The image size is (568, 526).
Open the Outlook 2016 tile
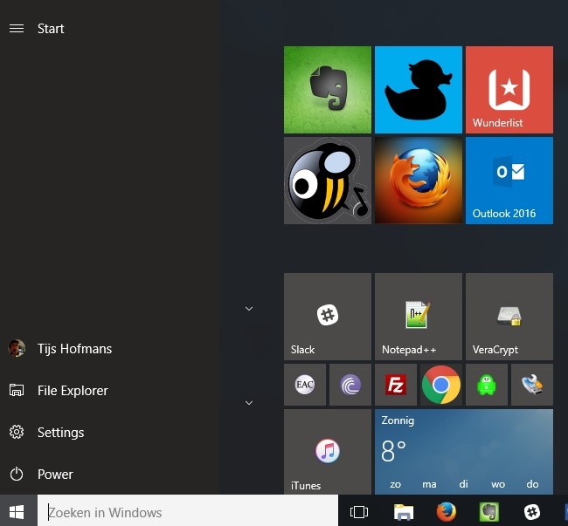point(509,181)
